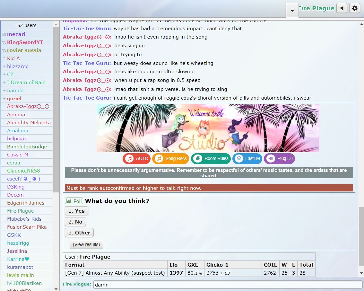Viewport: 364px width, 291px height.
Task: Select user Jessilina
Action: (27, 251)
